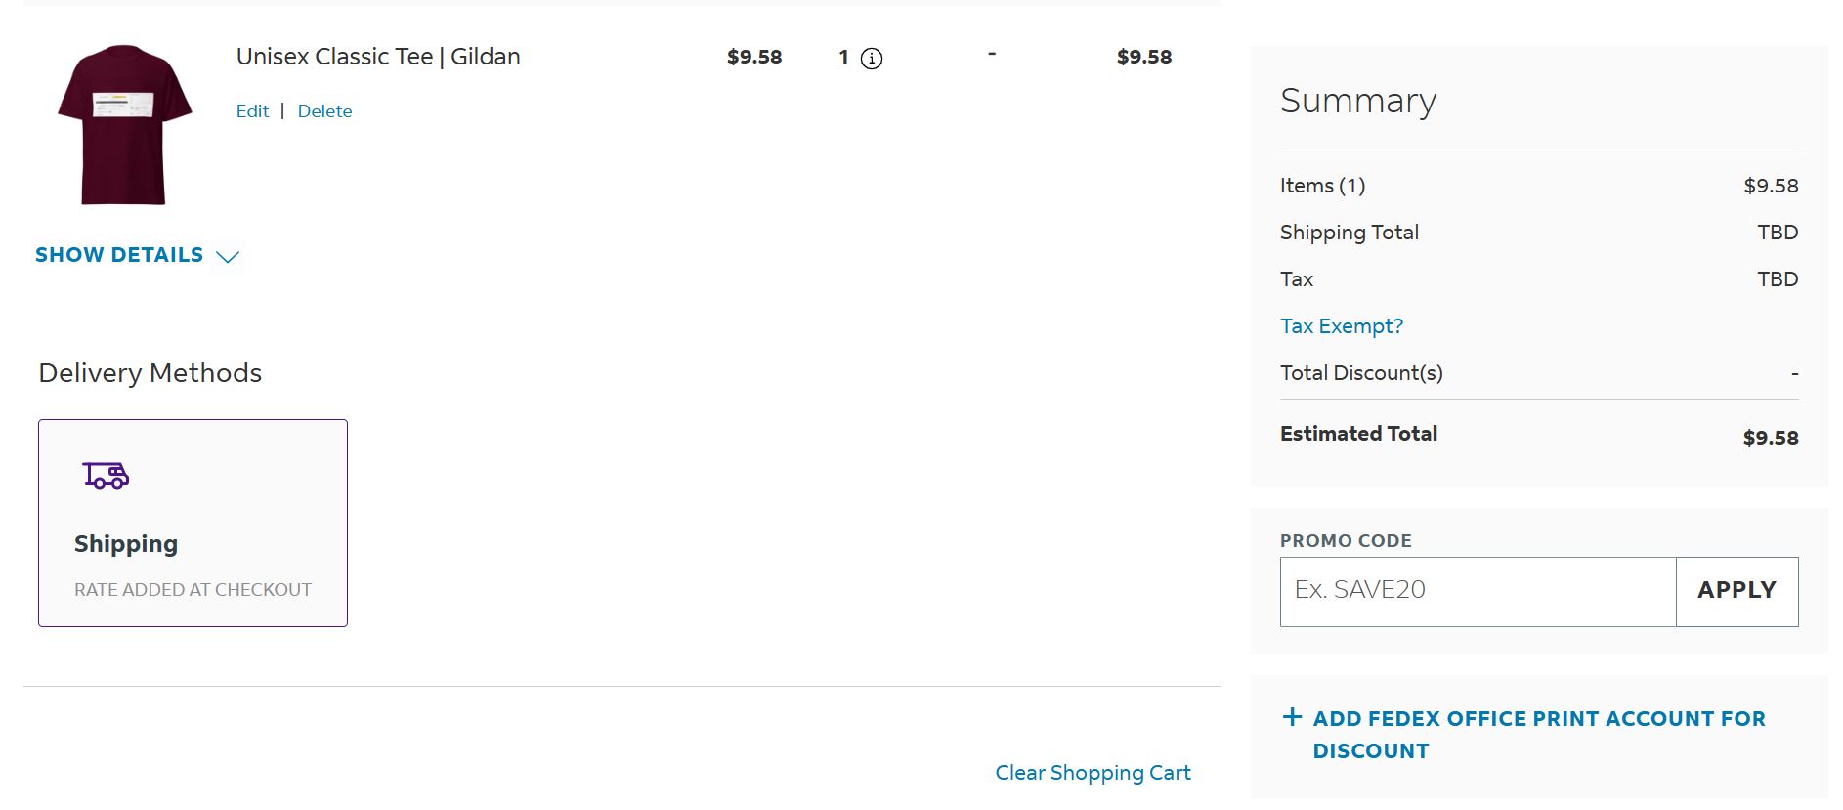
Task: Click the purple shipping truck icon
Action: (x=107, y=477)
